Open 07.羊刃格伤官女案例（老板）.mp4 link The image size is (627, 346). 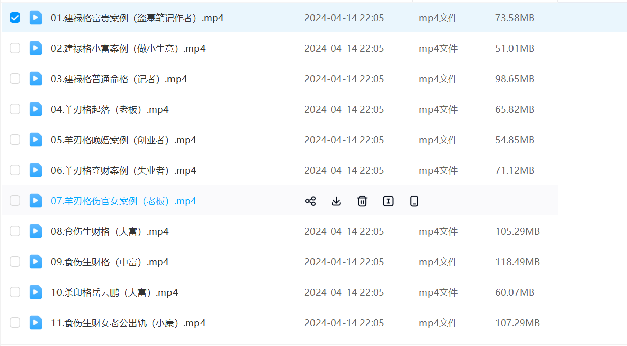123,201
